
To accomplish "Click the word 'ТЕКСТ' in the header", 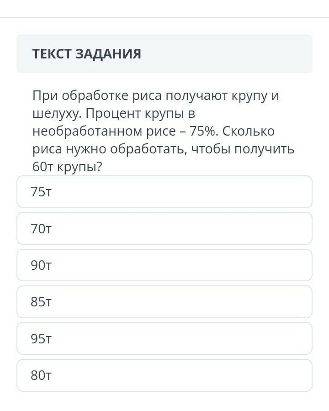I will click(52, 54).
